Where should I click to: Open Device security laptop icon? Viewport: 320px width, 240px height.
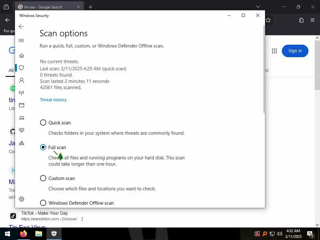click(x=22, y=118)
